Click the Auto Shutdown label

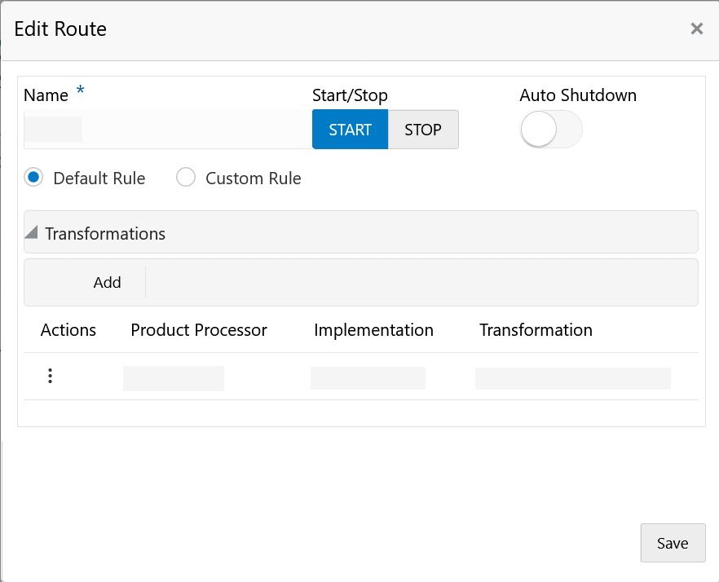pos(578,95)
